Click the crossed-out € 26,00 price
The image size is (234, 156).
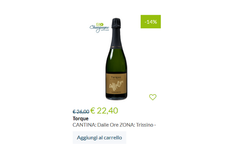pos(81,112)
